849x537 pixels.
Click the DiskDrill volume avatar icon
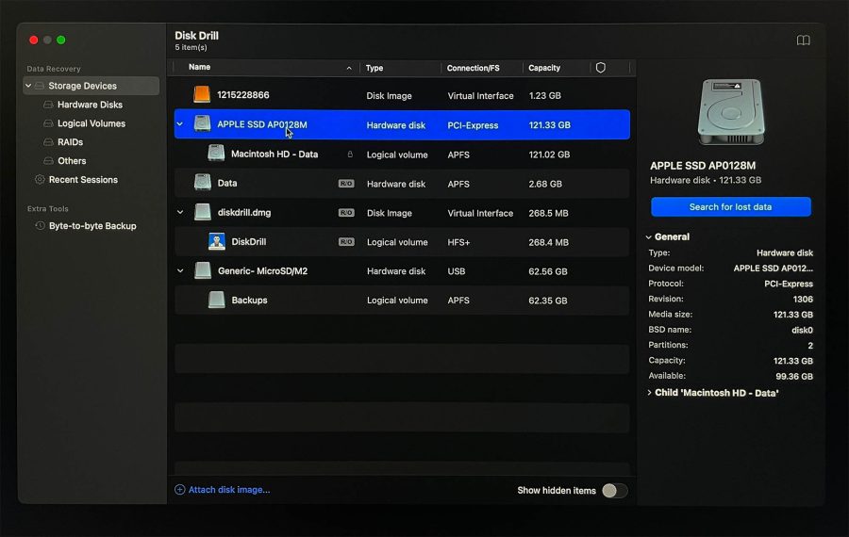(217, 241)
